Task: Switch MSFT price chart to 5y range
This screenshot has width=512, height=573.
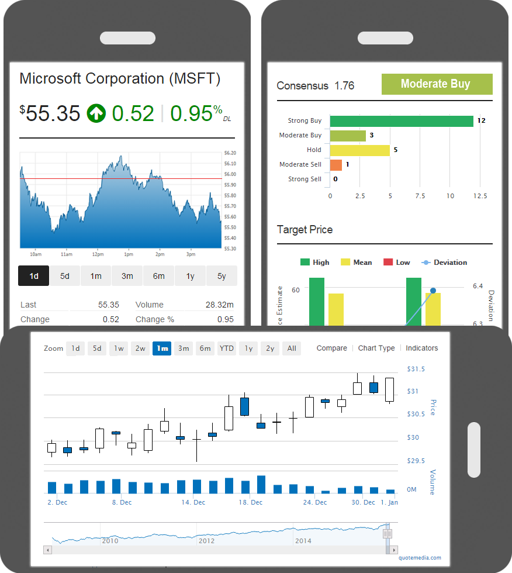Action: 222,276
